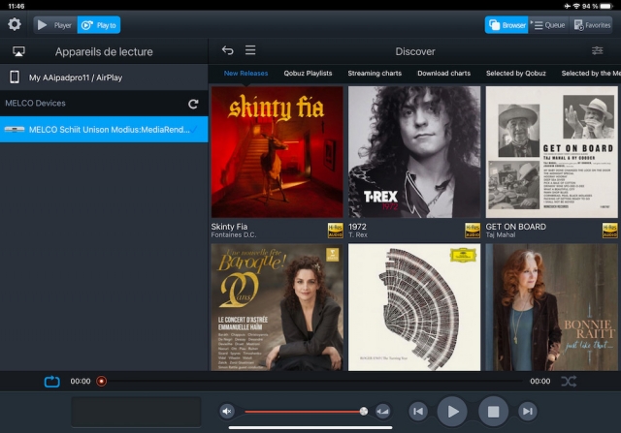Select MELCO Schiit Unison Modius renderer

104,129
